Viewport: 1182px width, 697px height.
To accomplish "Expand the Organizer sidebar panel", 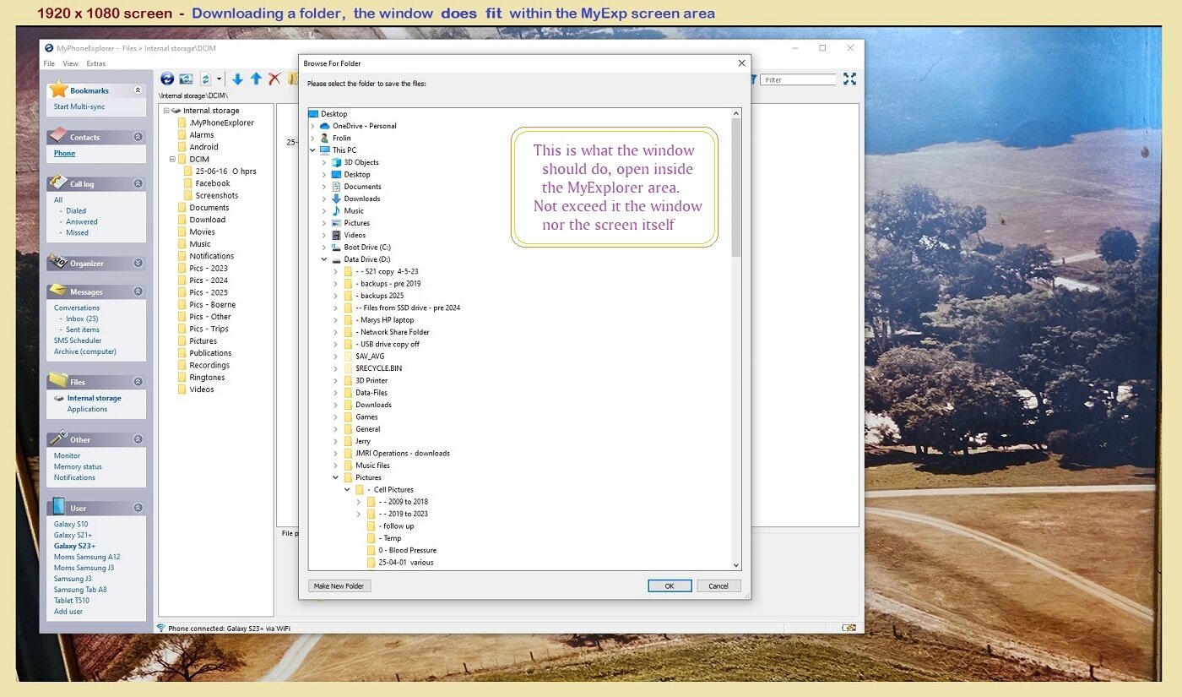I will (138, 263).
